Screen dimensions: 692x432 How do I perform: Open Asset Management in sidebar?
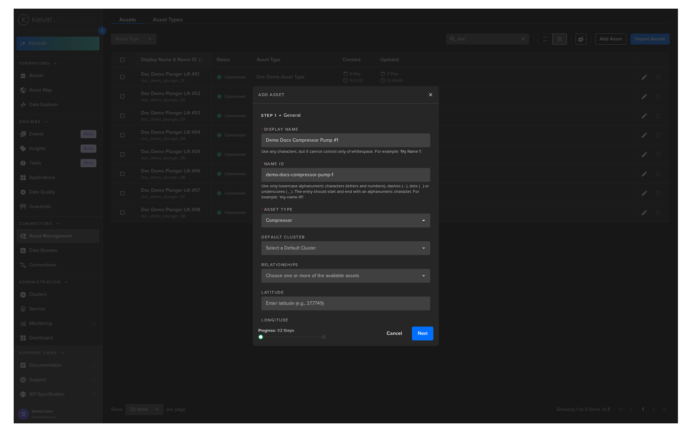tap(58, 236)
